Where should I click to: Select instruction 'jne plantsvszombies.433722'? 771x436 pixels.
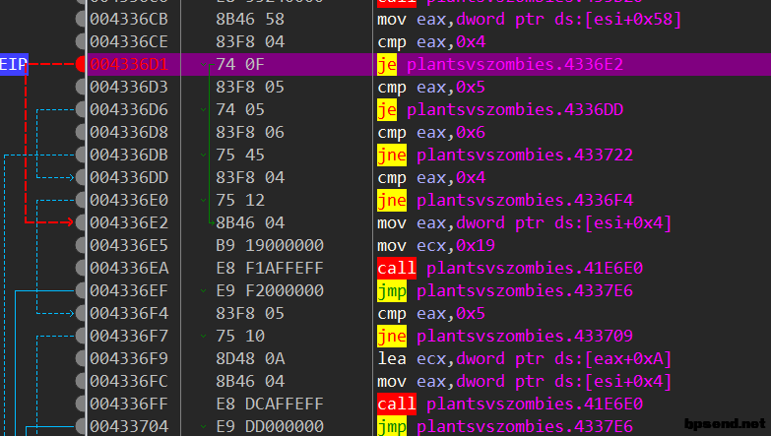(505, 155)
